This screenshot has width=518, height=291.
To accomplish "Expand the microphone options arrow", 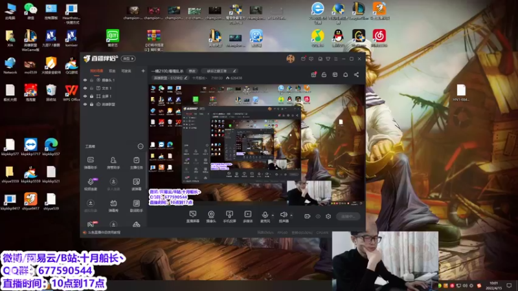I will 273,215.
